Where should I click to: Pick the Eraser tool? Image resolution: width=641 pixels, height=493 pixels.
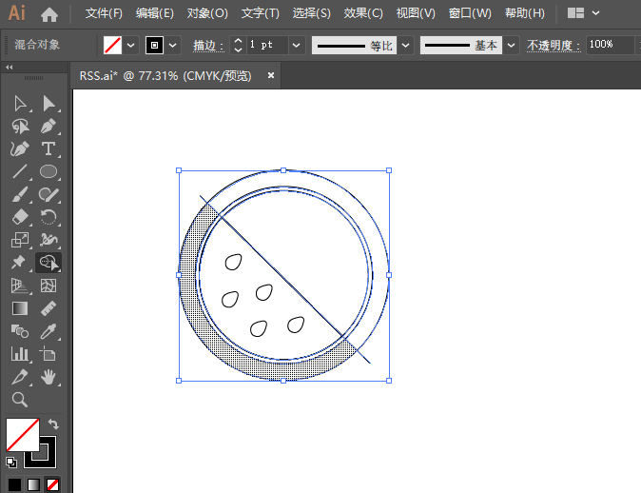coord(20,217)
